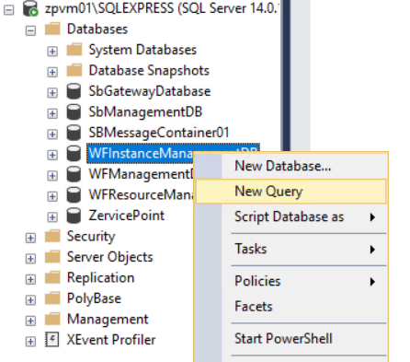Select the System Databases label
Image resolution: width=410 pixels, height=362 pixels.
point(142,50)
